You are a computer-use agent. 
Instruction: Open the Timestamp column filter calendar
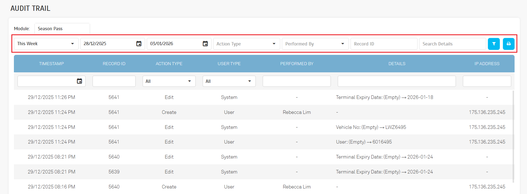79,81
